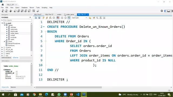
Task: Open find panel with magnifier icon
Action: click(97, 18)
